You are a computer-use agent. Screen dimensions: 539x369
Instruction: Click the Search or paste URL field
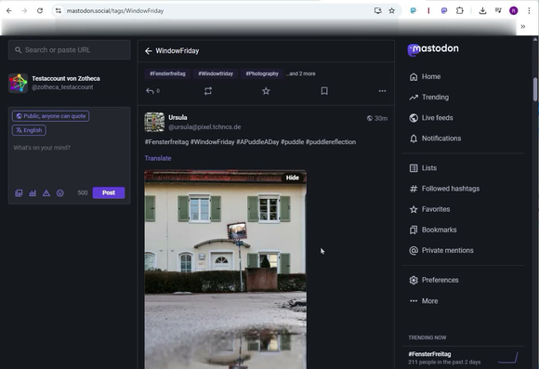point(69,50)
